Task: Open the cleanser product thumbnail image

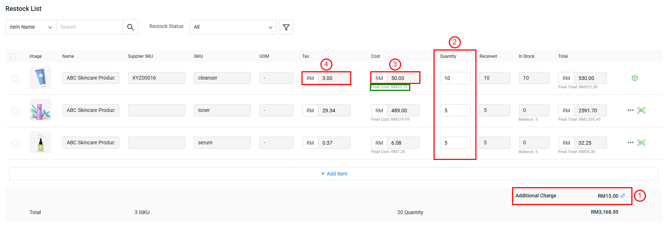Action: [40, 78]
